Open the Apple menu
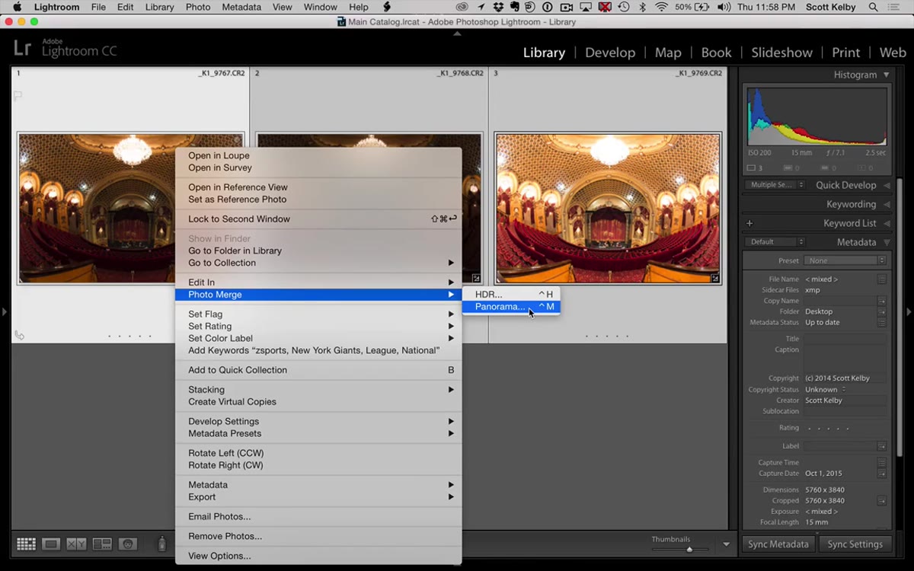This screenshot has width=914, height=571. (17, 7)
